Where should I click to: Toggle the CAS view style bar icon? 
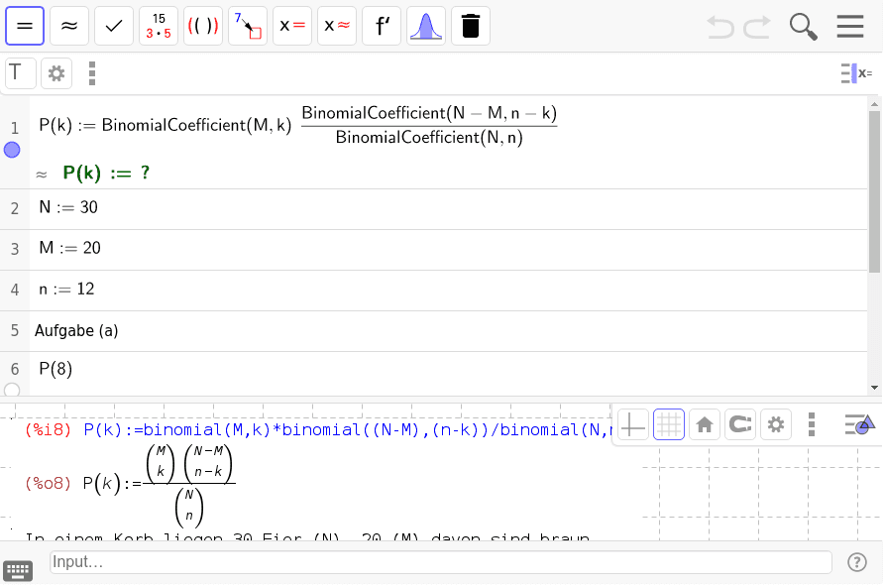pos(856,73)
